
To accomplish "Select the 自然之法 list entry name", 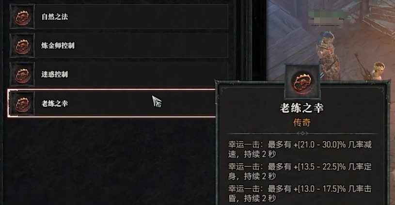I will (55, 17).
